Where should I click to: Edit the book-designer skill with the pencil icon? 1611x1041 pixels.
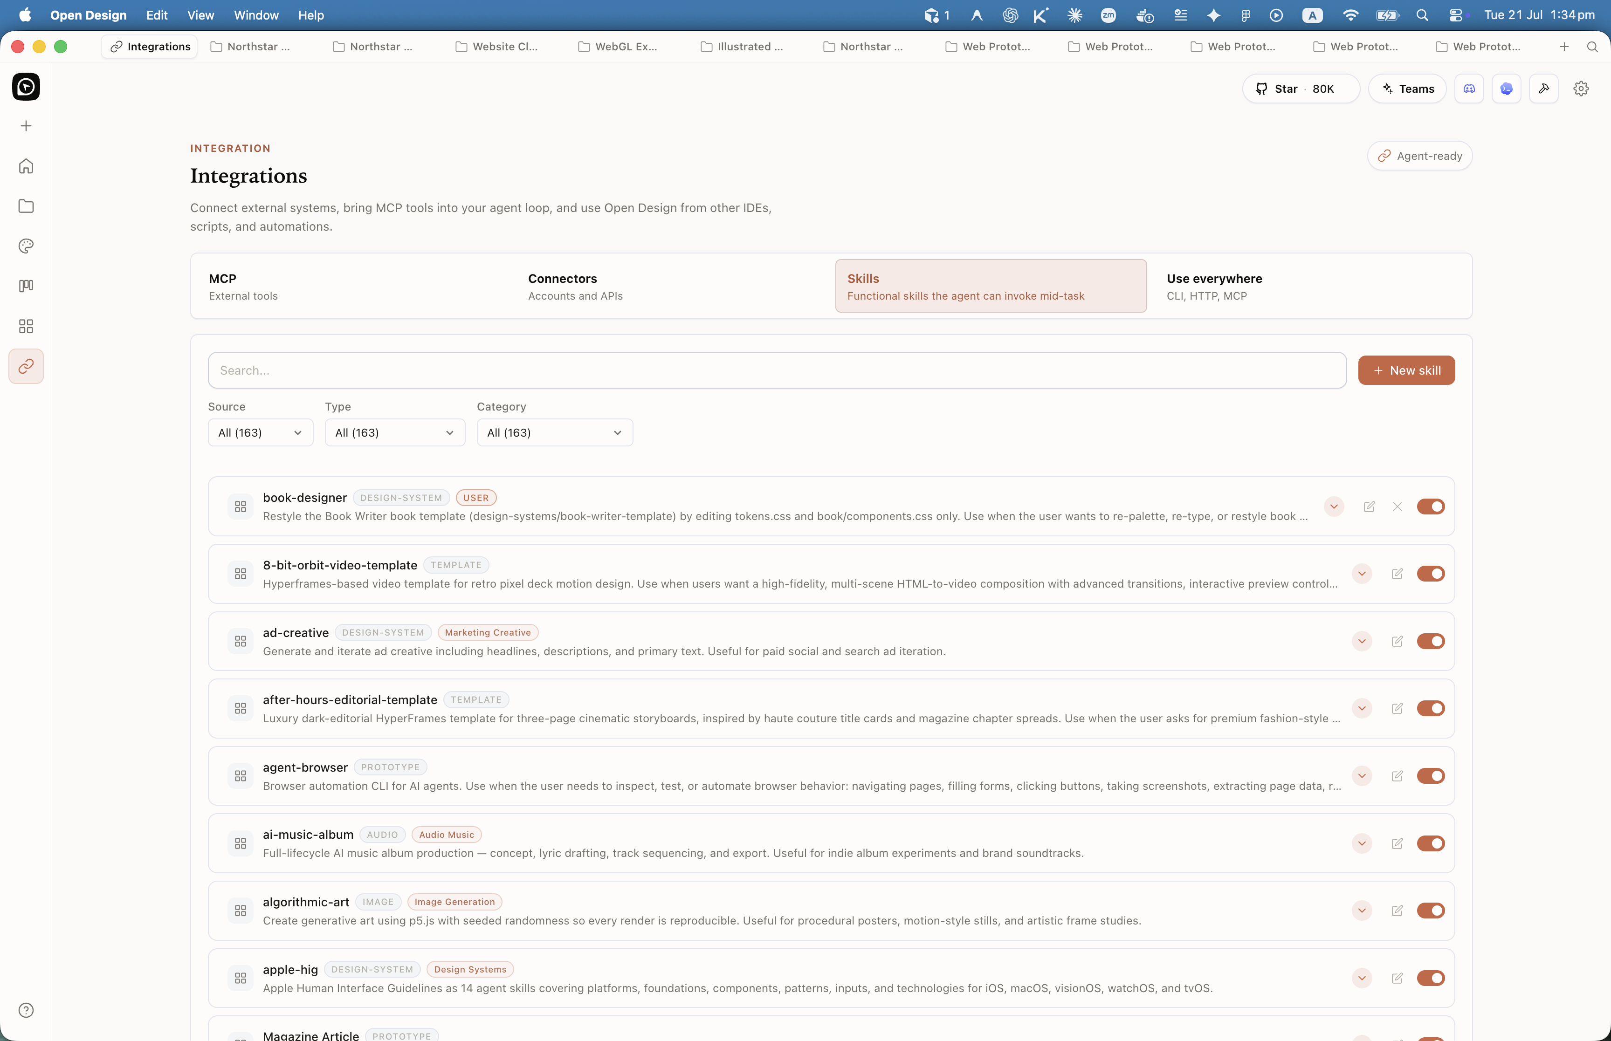[1369, 507]
